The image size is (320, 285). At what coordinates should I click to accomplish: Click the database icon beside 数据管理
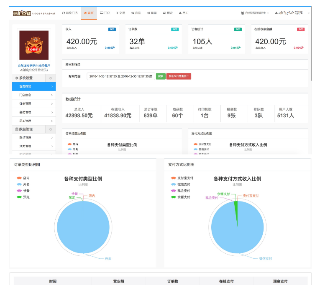17,129
